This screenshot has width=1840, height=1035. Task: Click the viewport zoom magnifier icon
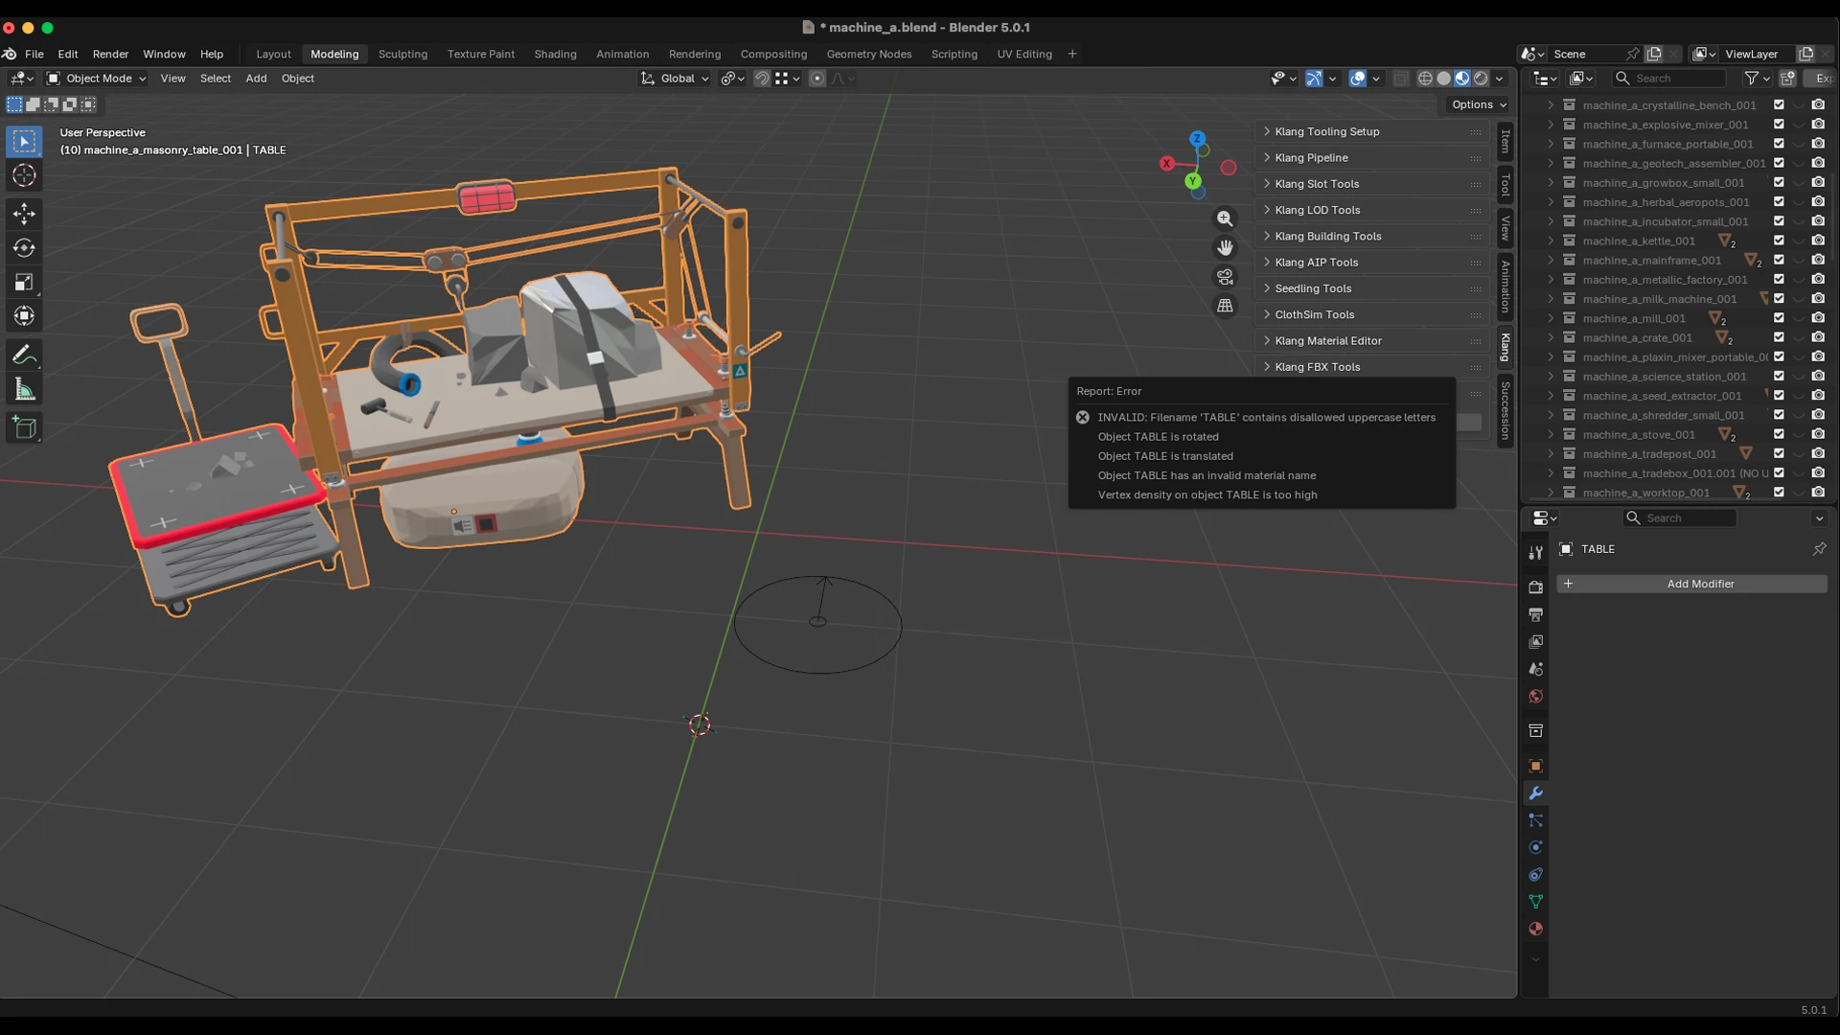click(1225, 218)
